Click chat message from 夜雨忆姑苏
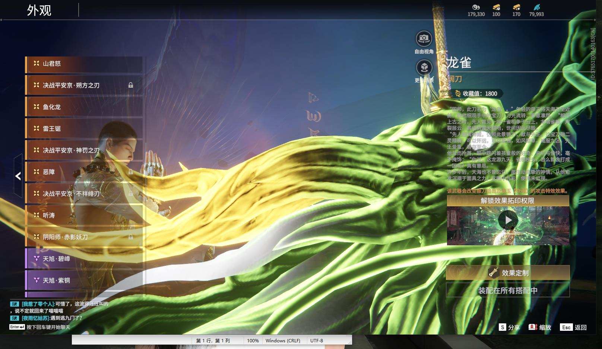Screen dimensions: 602x349 [47, 318]
